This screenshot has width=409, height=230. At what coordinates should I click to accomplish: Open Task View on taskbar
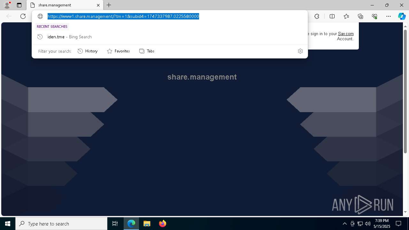coord(115,224)
